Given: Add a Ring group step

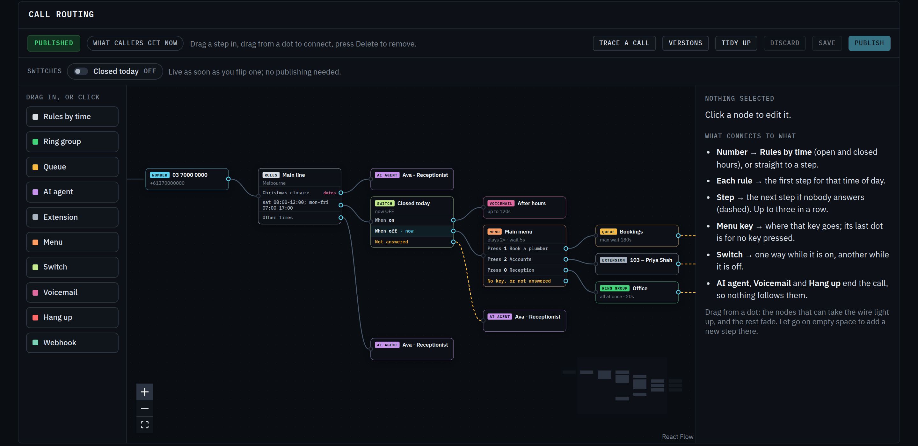Looking at the screenshot, I should click(72, 141).
